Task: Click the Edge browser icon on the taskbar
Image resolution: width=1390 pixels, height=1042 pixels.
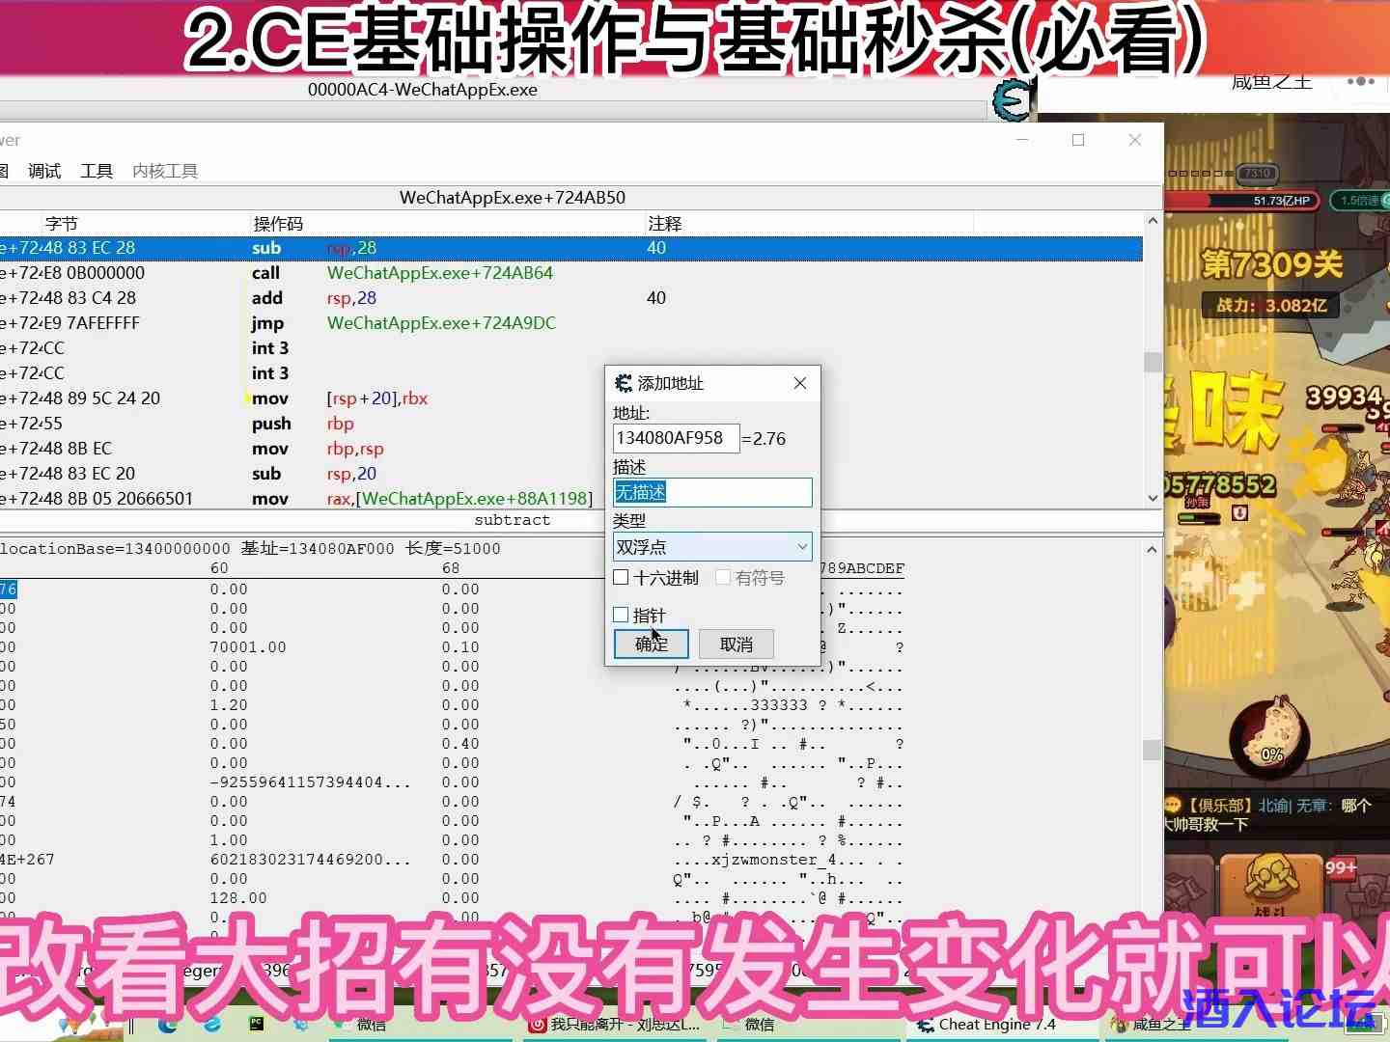Action: point(168,1024)
